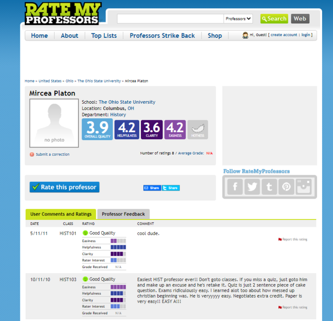Viewport: 333px width, 321px height.
Task: Click the login link
Action: point(306,35)
